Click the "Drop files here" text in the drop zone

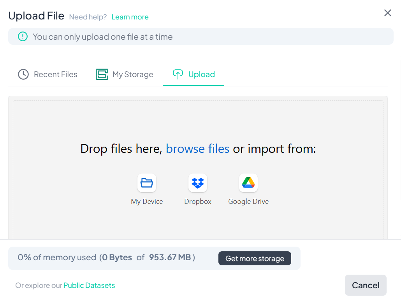click(121, 149)
